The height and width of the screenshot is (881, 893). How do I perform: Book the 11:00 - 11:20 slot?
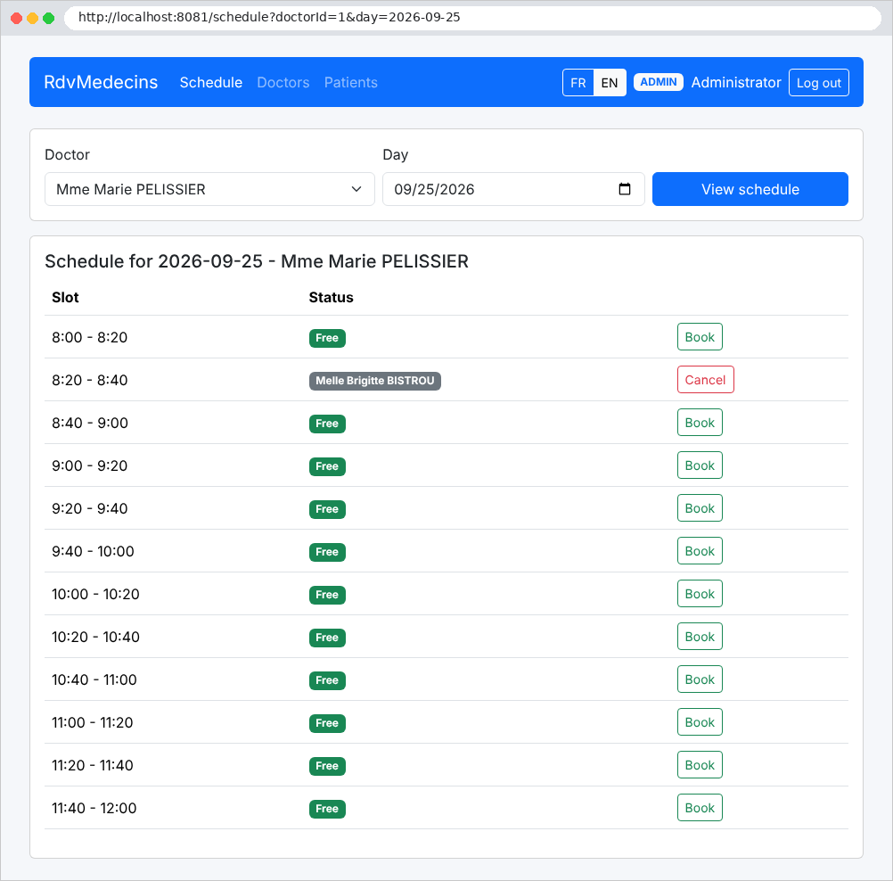tap(700, 722)
